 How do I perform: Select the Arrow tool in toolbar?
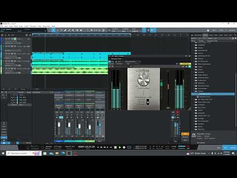point(53,30)
